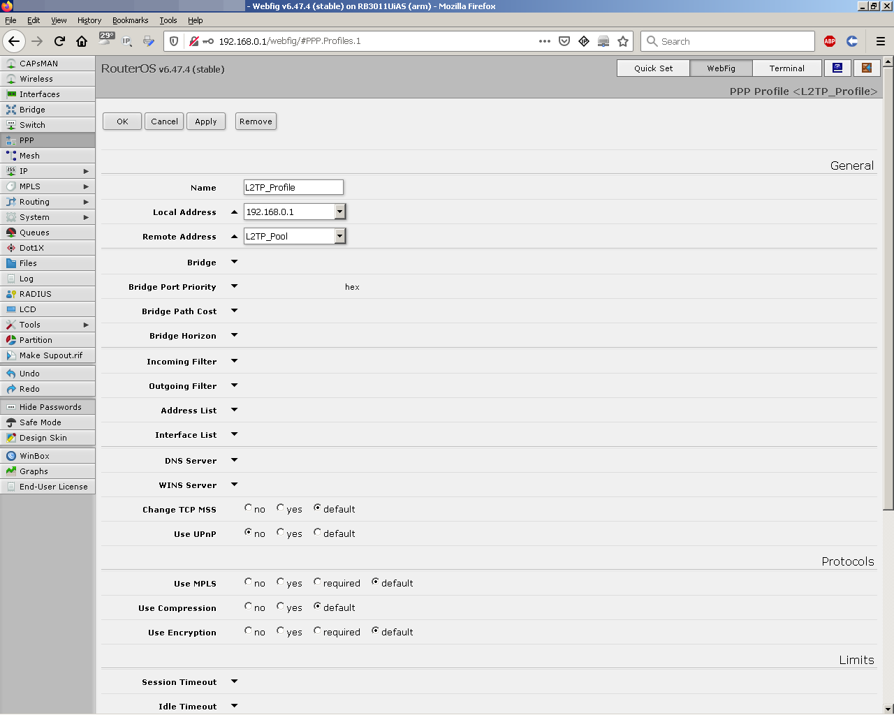Image resolution: width=894 pixels, height=715 pixels.
Task: Open the Dot1X section
Action: point(47,248)
